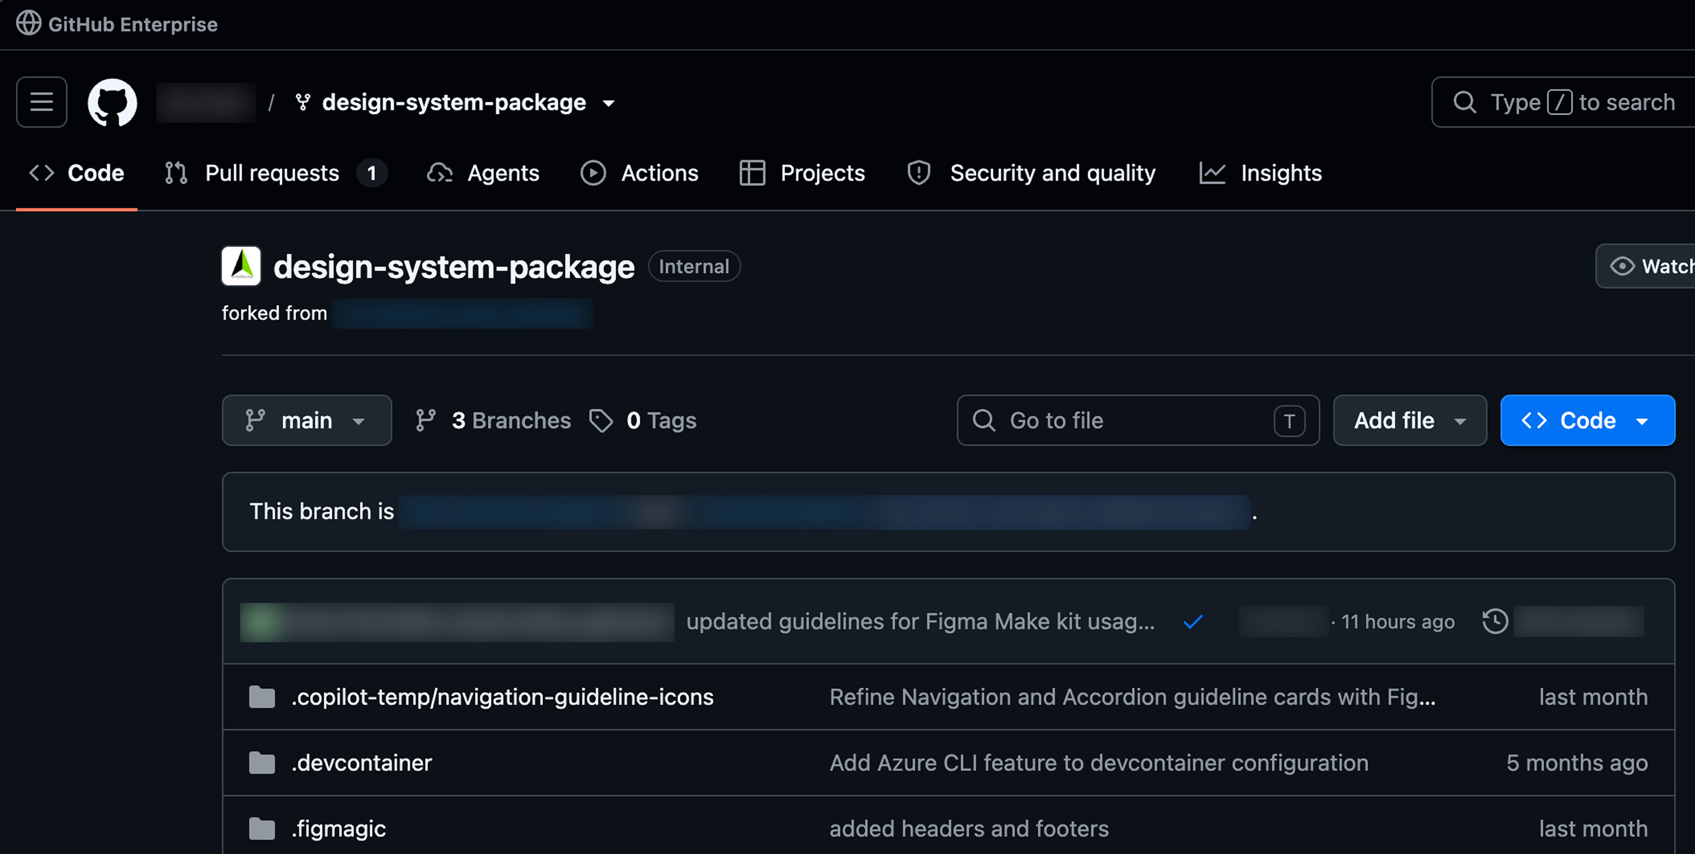
Task: Click the GitHub Octocat logo
Action: (112, 102)
